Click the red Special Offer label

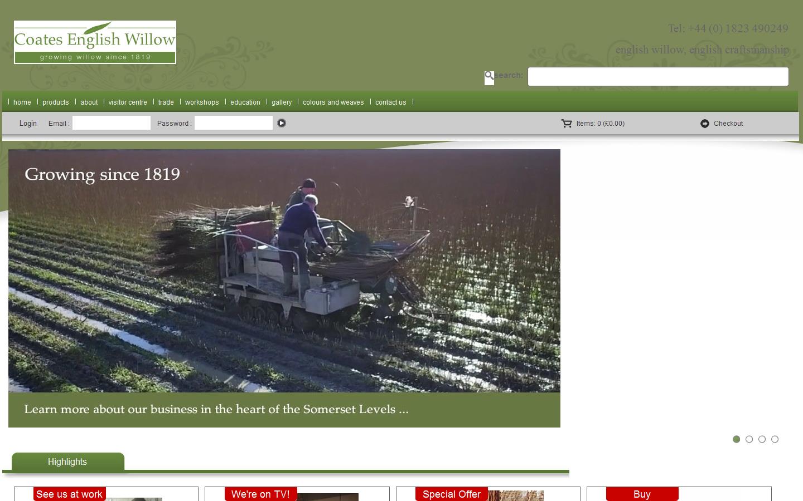tap(452, 494)
